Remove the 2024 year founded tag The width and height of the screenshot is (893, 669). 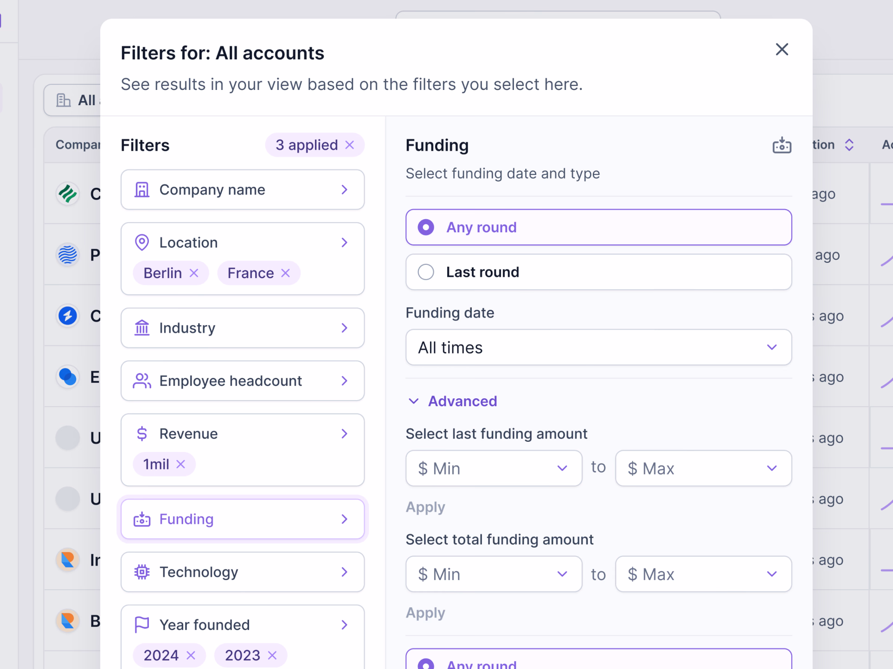191,655
